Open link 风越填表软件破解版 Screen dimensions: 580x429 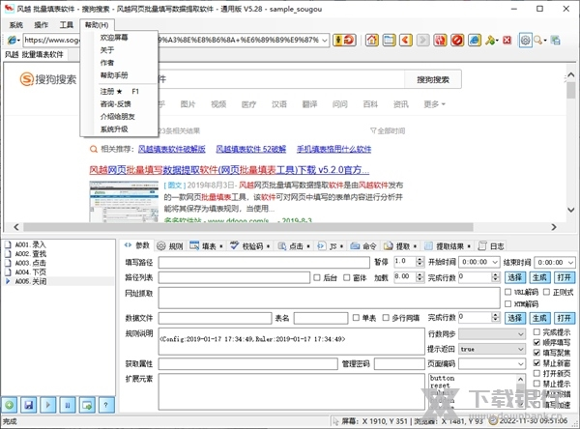(x=172, y=149)
